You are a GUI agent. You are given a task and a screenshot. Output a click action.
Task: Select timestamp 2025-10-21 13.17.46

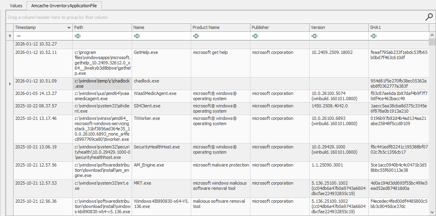click(43, 129)
